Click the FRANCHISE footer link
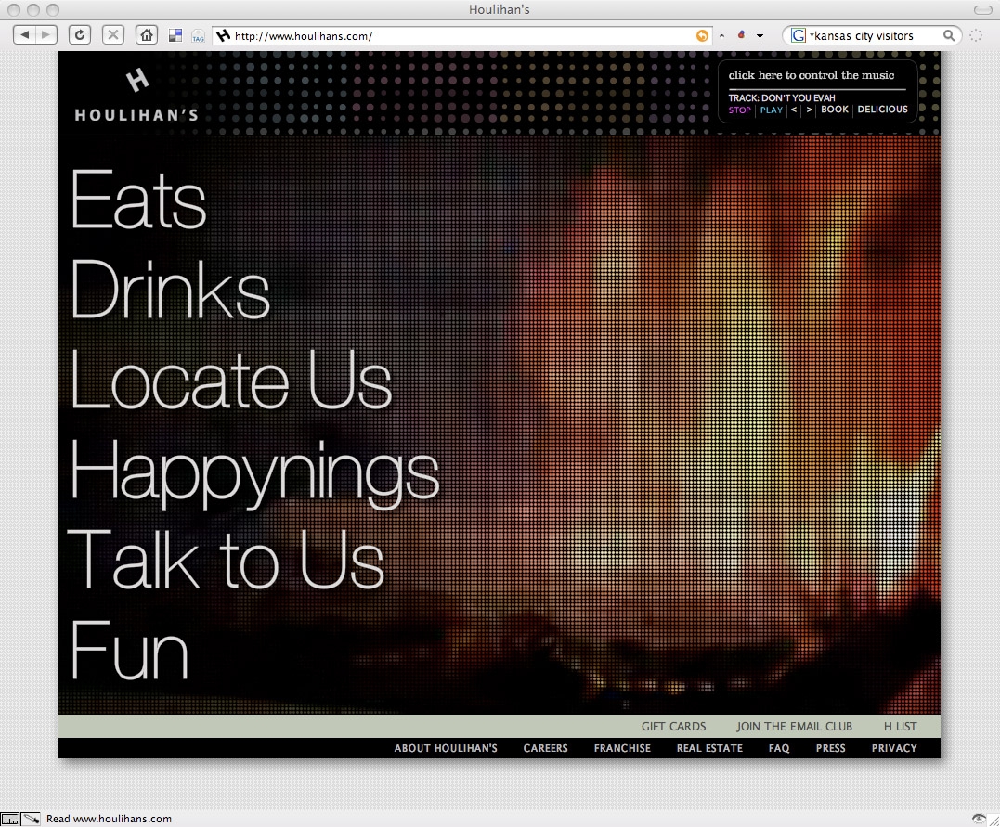Screen dimensions: 1000x827 pyautogui.click(x=622, y=748)
